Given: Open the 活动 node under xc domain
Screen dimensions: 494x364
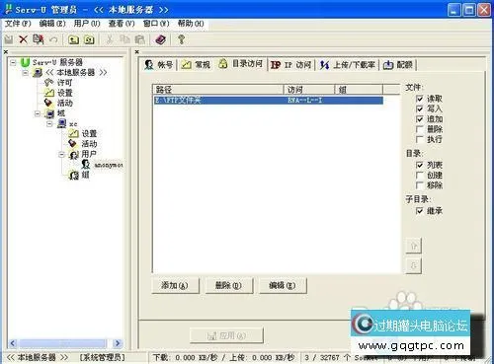Looking at the screenshot, I should point(83,144).
